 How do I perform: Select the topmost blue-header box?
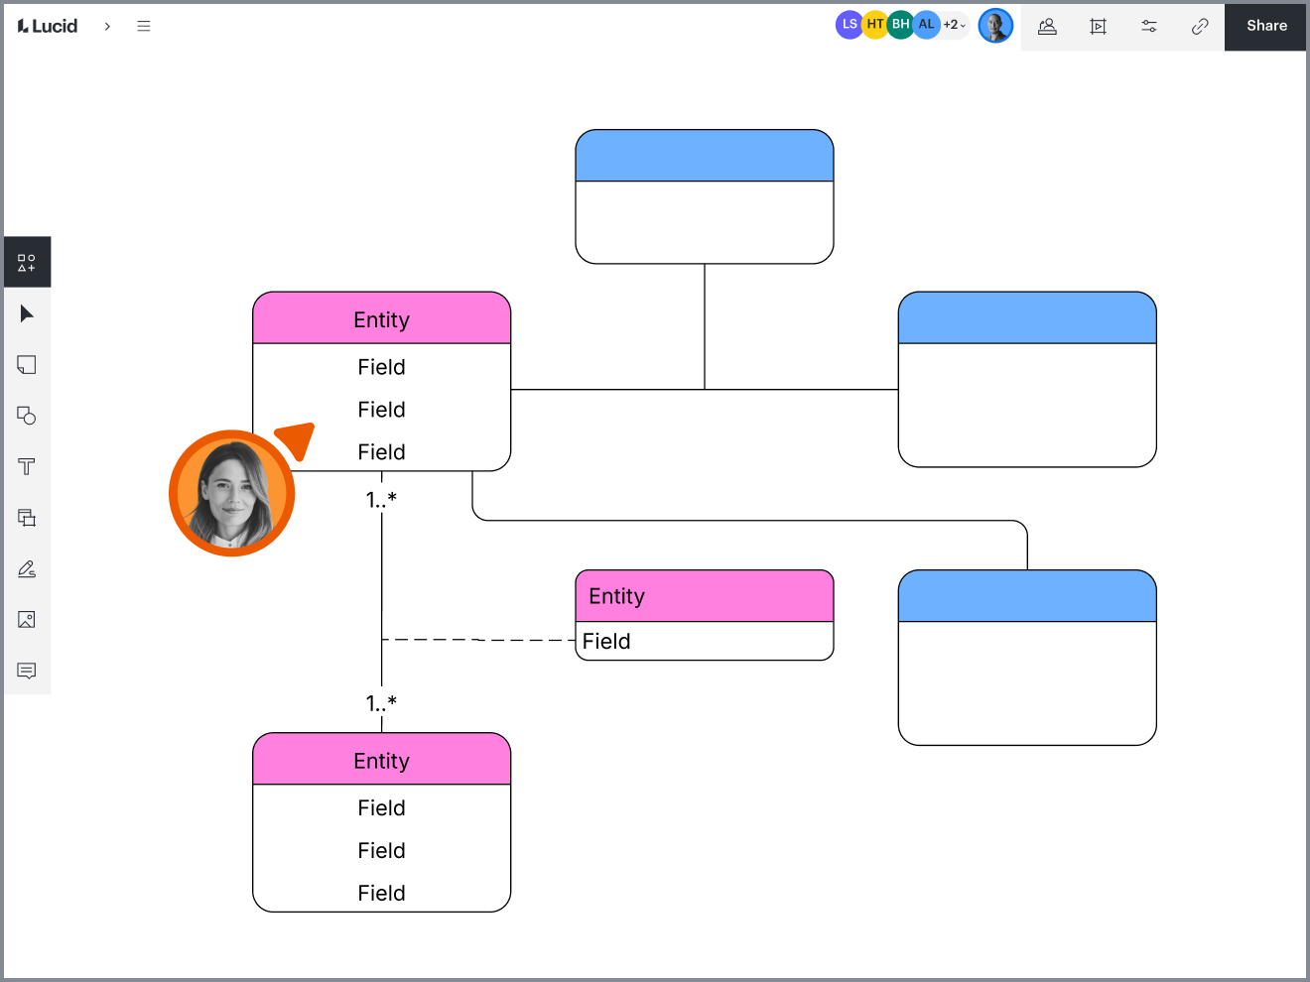point(705,196)
